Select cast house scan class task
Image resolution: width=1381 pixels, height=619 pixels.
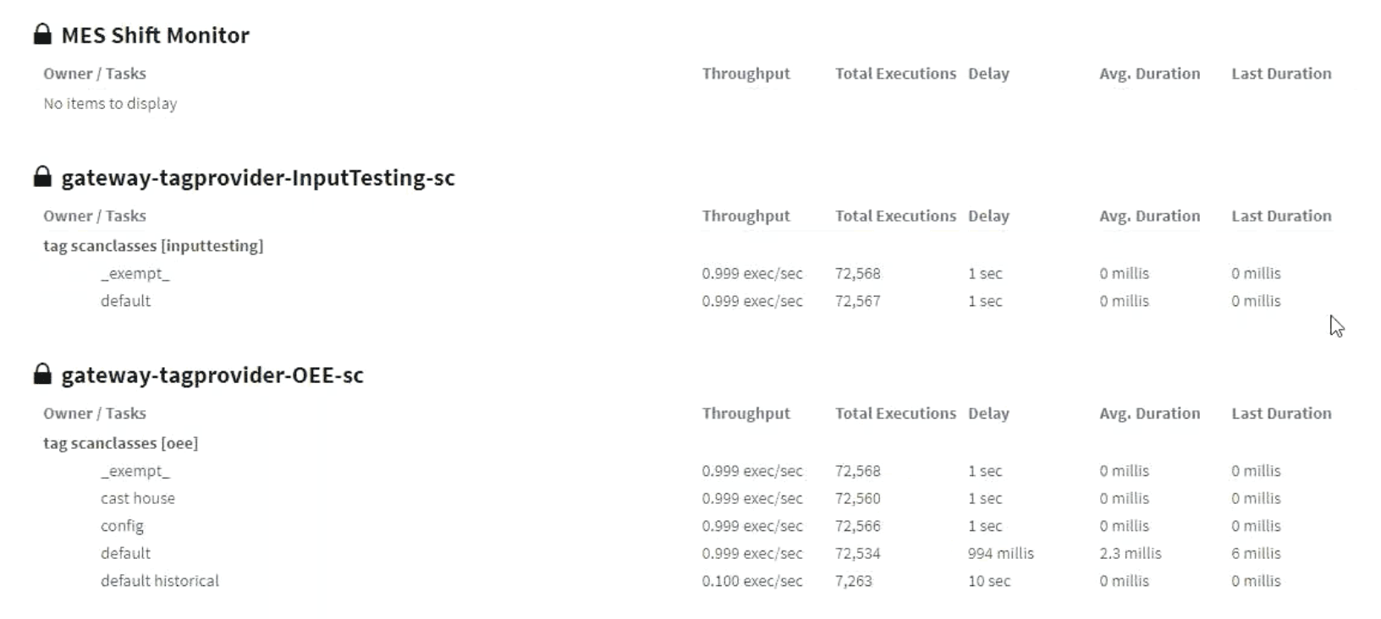tap(138, 498)
